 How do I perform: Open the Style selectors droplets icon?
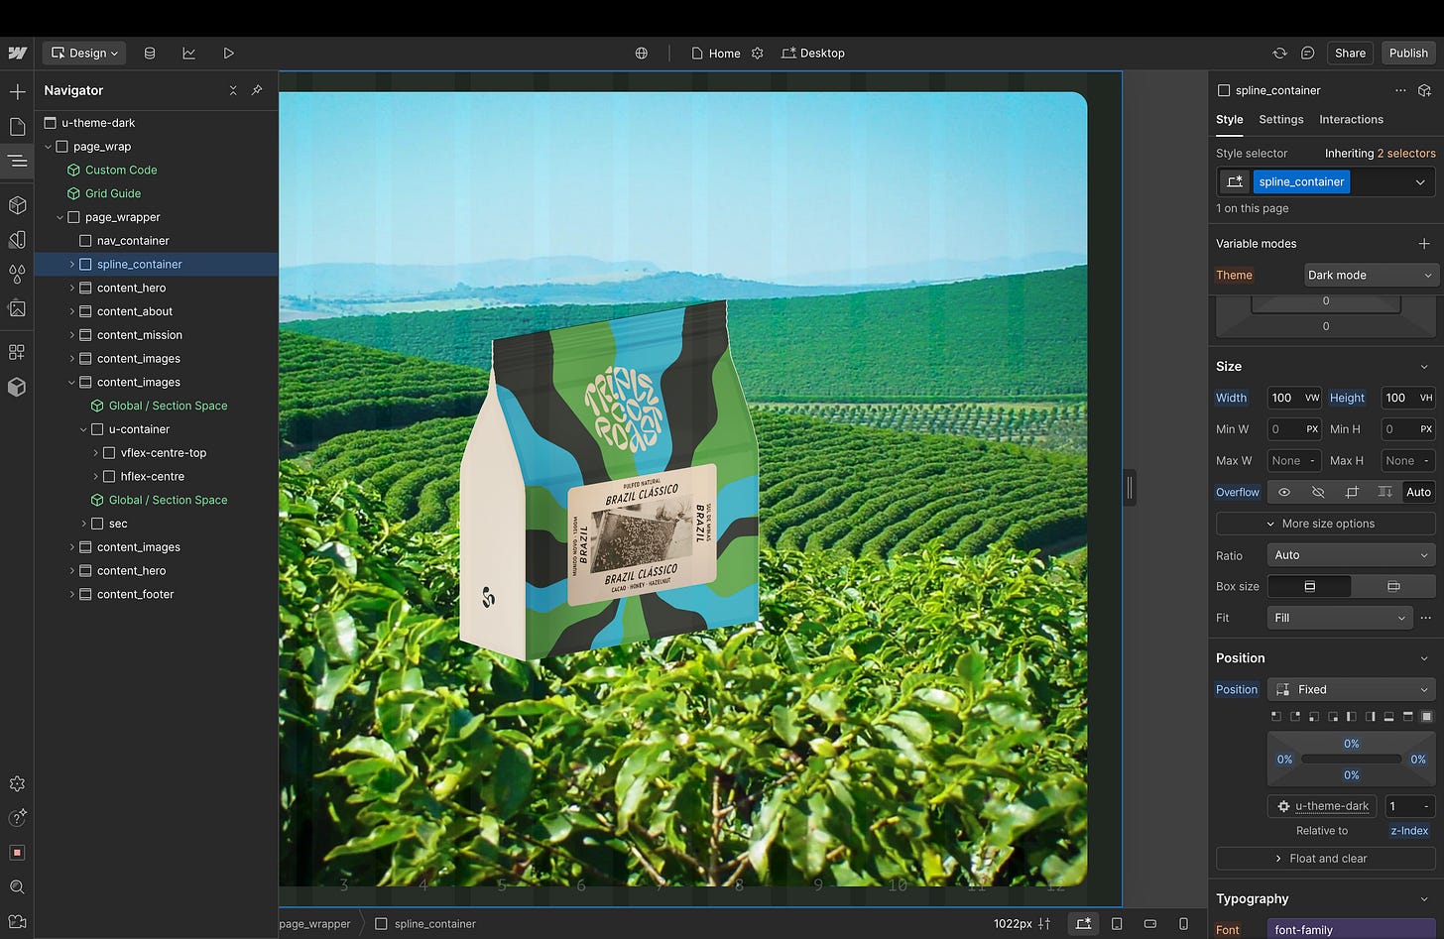[x=17, y=273]
